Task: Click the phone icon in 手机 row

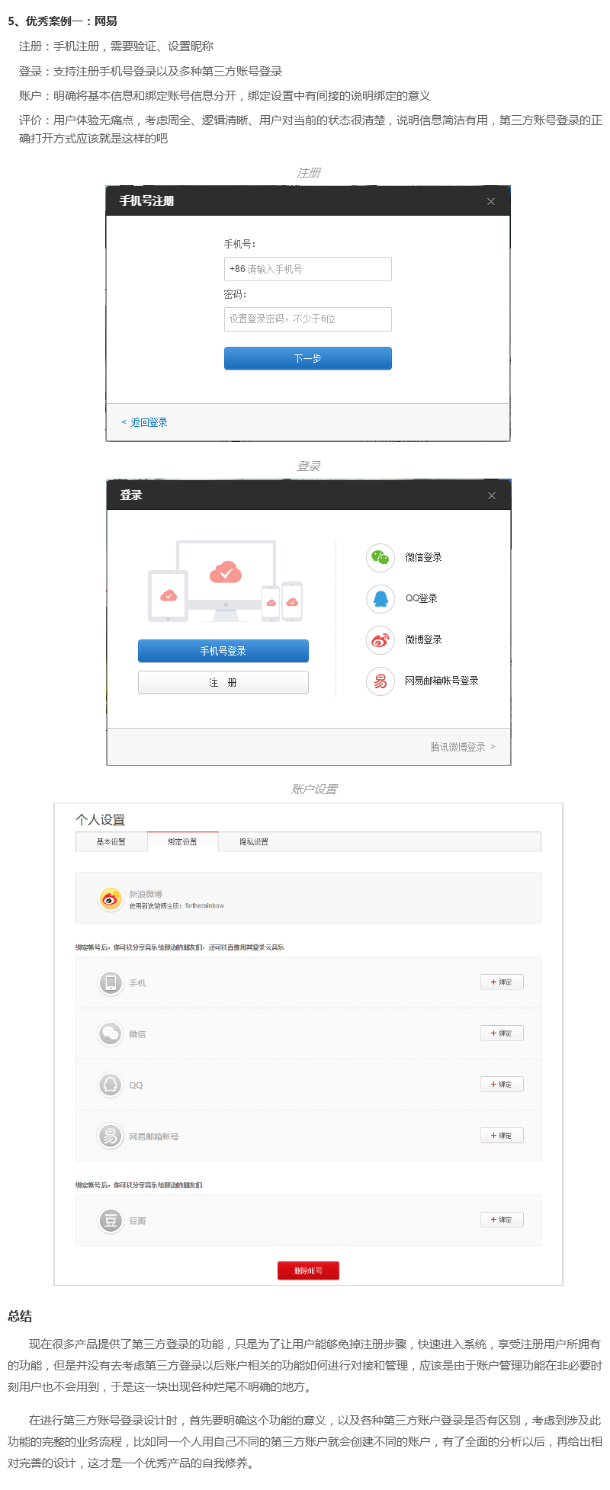Action: 111,983
